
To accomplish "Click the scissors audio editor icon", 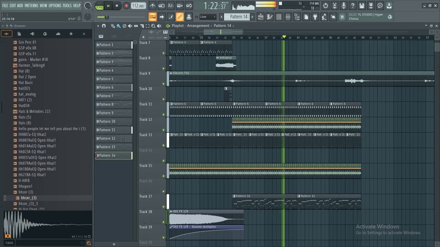I will click(334, 5).
